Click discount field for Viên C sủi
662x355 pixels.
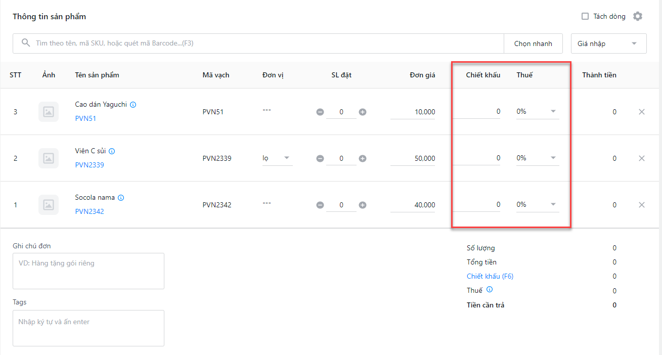pyautogui.click(x=477, y=158)
